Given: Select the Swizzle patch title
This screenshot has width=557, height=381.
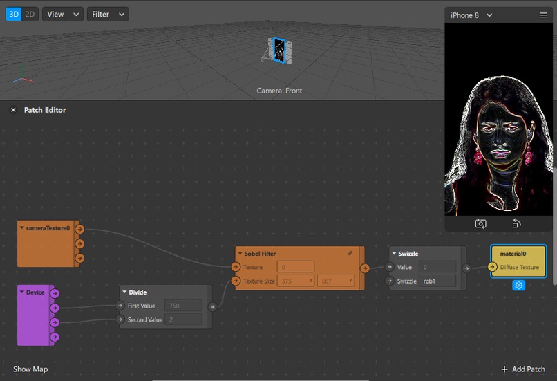Looking at the screenshot, I should tap(408, 254).
